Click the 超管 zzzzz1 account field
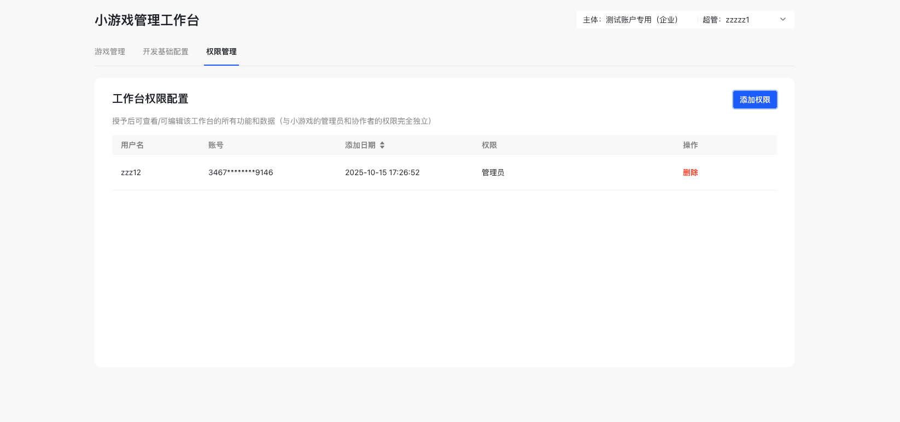This screenshot has width=900, height=422. tap(726, 20)
